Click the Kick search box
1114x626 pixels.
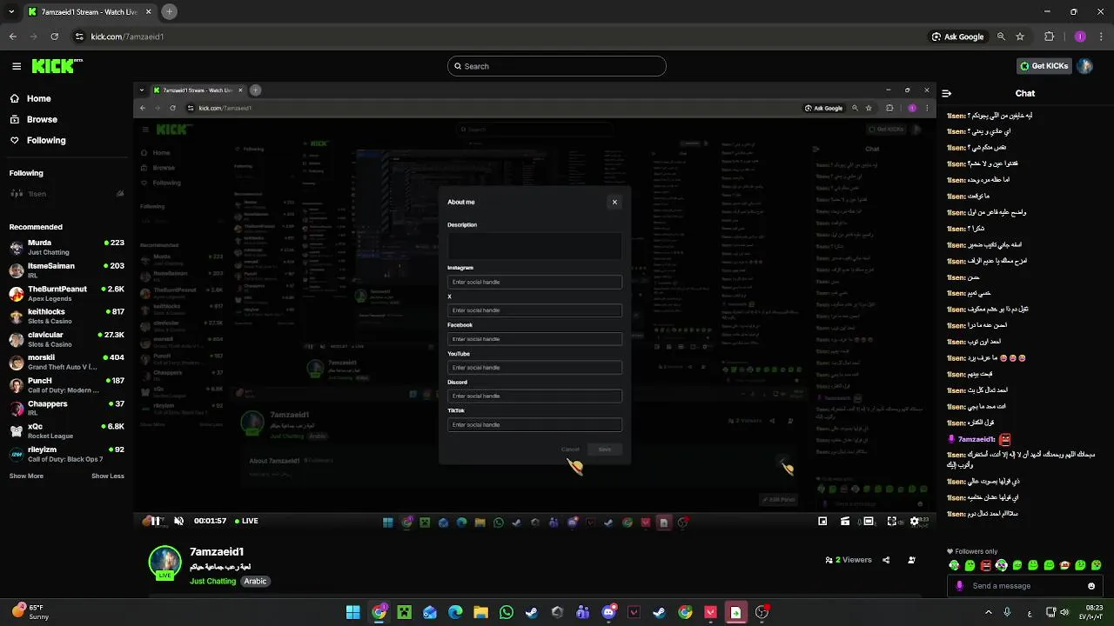tap(557, 66)
